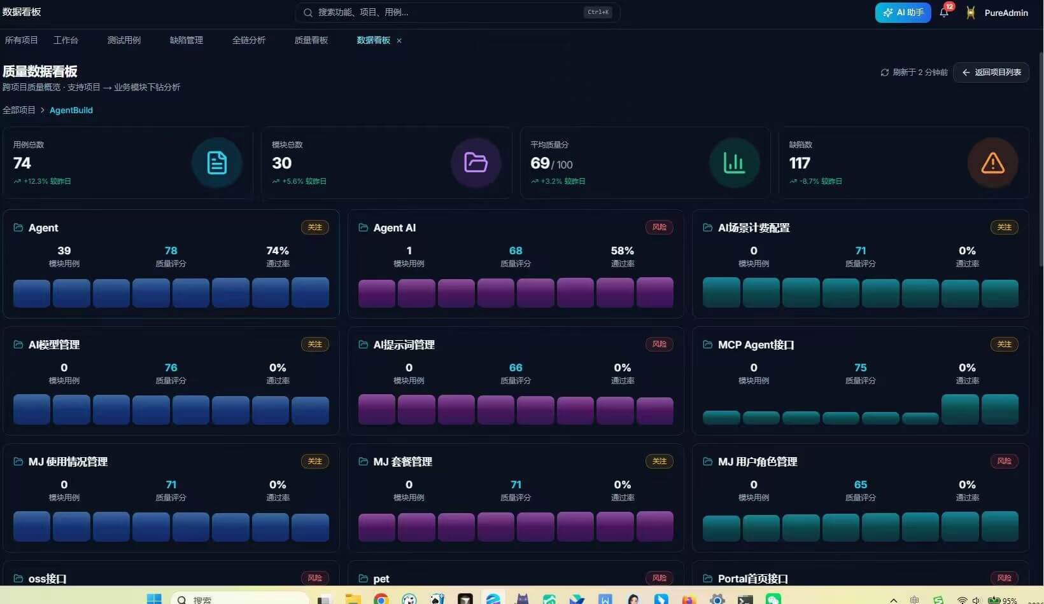The image size is (1044, 604).
Task: Click the 质量数据看板 page heading
Action: pos(40,71)
